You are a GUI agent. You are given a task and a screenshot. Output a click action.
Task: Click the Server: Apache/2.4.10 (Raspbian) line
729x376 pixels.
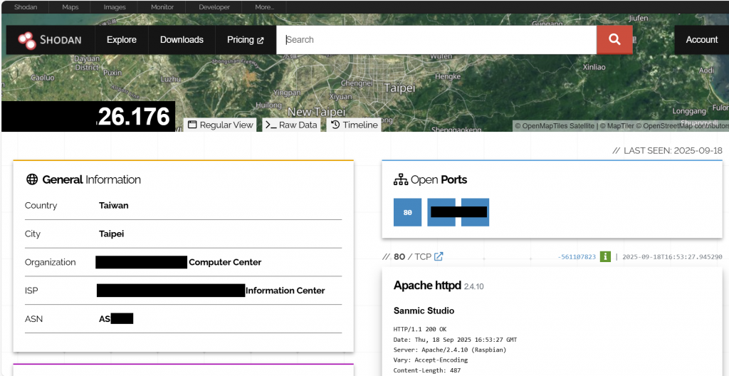coord(450,350)
